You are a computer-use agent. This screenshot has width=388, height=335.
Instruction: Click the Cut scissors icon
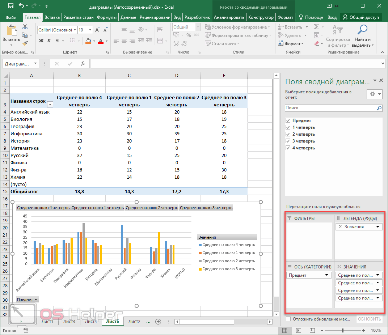tap(25, 27)
